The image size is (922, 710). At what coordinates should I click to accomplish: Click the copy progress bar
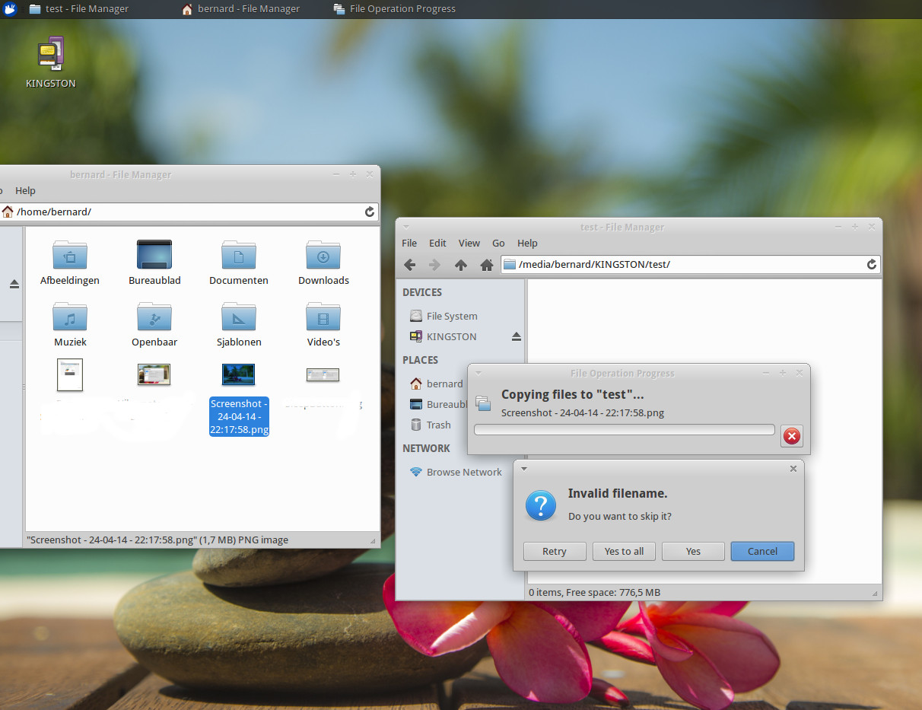coord(624,430)
